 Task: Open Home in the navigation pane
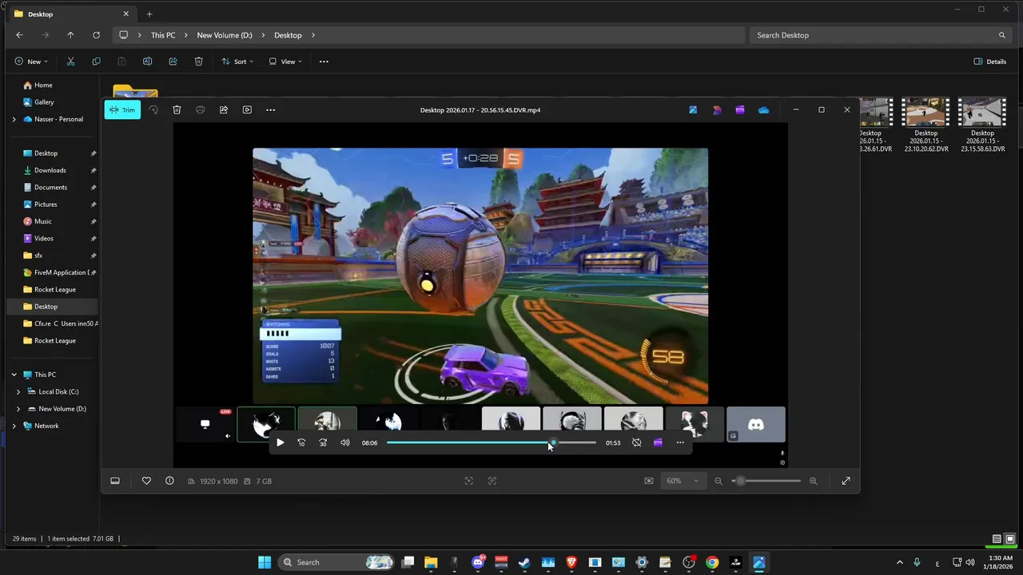pos(43,85)
